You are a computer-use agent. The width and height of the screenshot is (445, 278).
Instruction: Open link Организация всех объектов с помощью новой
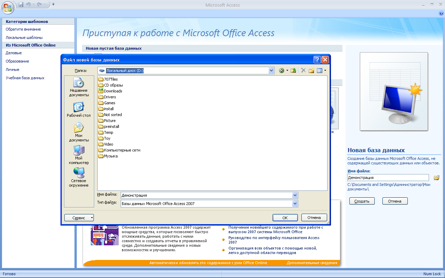coord(273,251)
